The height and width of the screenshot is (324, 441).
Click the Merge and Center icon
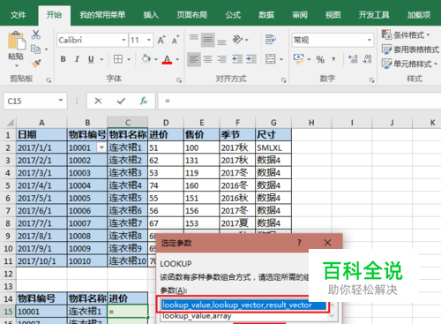pos(271,59)
